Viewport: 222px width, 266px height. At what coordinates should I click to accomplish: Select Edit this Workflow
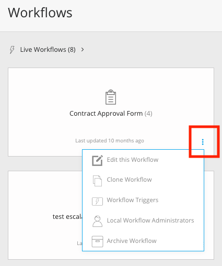coord(133,160)
